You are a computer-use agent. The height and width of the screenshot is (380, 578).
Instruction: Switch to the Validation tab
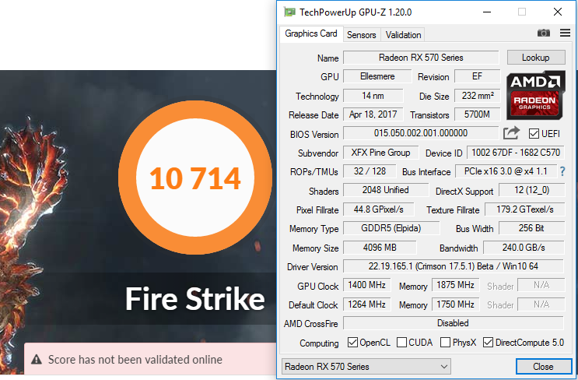point(403,35)
